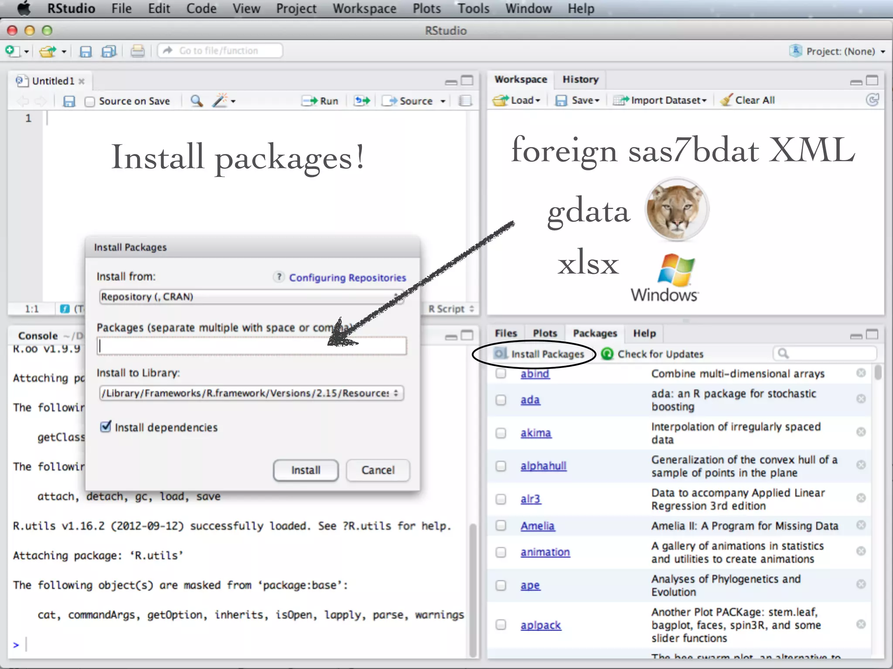Open the Plots menu in menu bar
The height and width of the screenshot is (669, 893).
click(426, 9)
